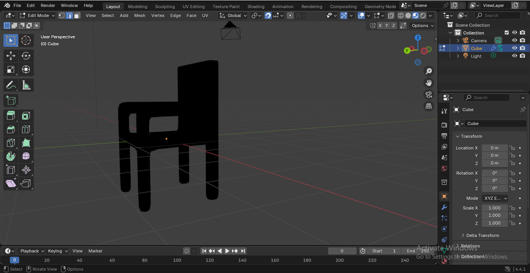The image size is (530, 273).
Task: Switch to the Sculpting workspace tab
Action: click(x=165, y=7)
